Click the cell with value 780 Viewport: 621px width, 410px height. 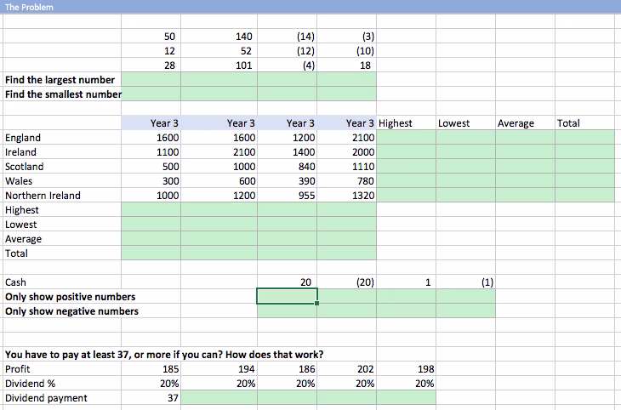coord(346,181)
